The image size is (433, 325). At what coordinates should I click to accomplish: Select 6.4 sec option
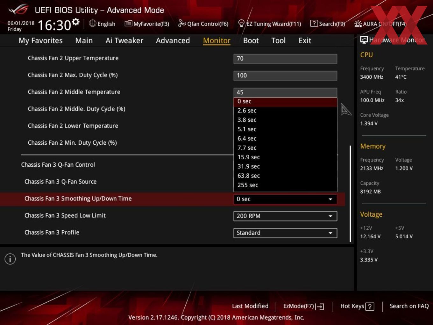pyautogui.click(x=285, y=138)
